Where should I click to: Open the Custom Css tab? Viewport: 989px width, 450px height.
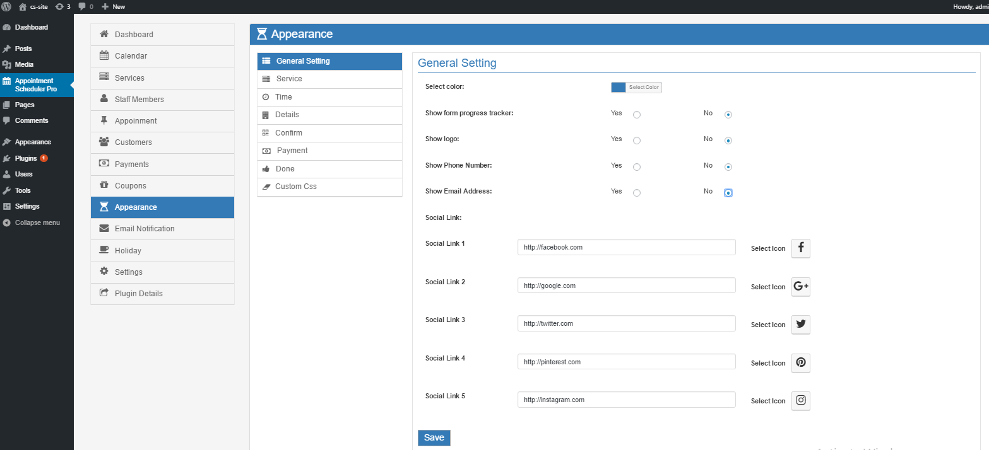tap(295, 187)
